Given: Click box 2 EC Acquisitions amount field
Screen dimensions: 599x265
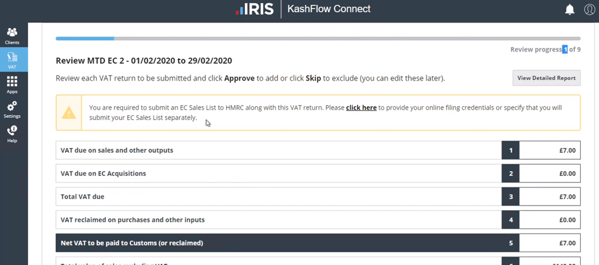Looking at the screenshot, I should pyautogui.click(x=550, y=173).
